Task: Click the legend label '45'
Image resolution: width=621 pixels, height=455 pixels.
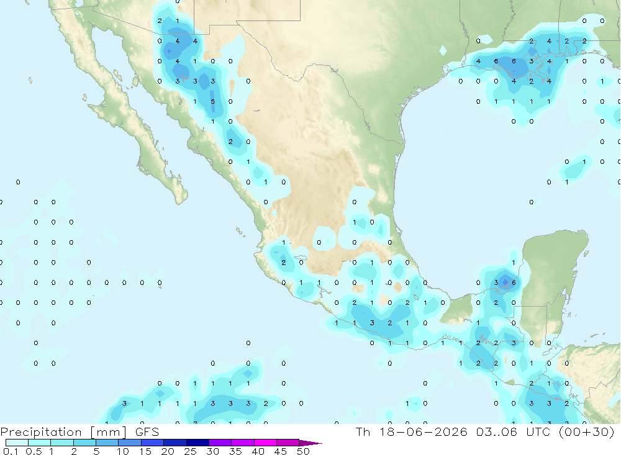Action: point(281,451)
